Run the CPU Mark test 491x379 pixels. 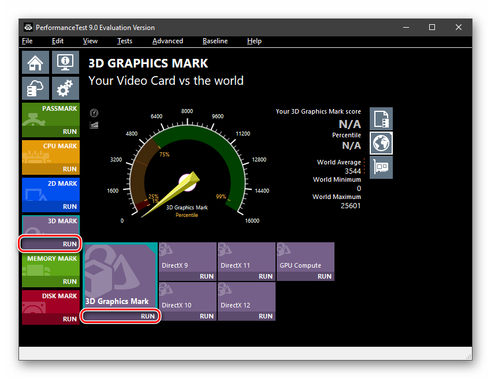(69, 169)
